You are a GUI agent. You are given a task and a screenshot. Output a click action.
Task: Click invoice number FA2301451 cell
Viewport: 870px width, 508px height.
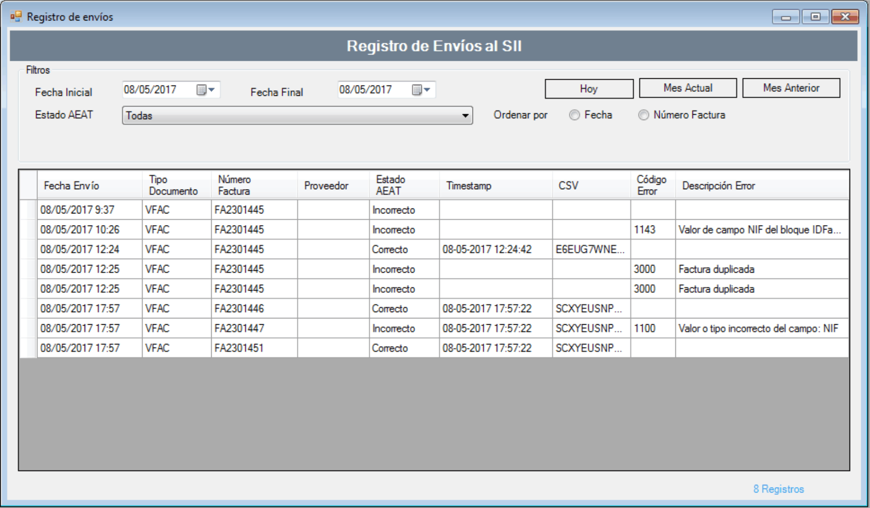tap(254, 348)
